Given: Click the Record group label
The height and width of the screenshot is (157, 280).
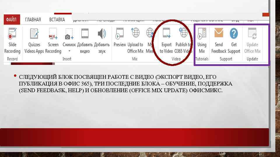Looking at the screenshot, I should click(x=12, y=59).
